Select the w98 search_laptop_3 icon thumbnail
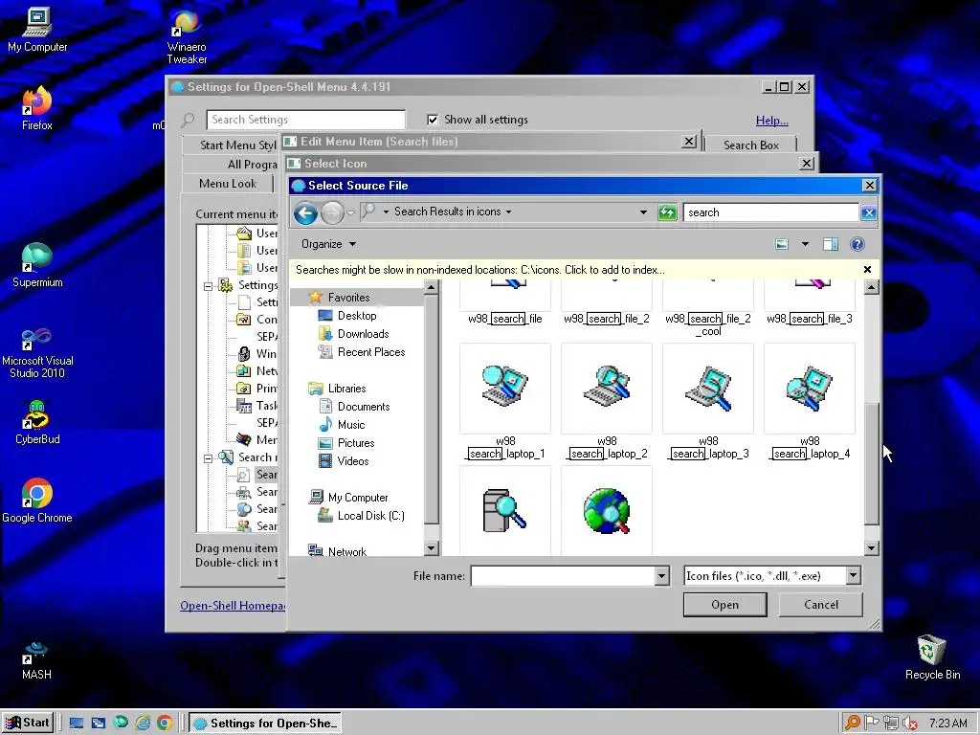 [708, 389]
